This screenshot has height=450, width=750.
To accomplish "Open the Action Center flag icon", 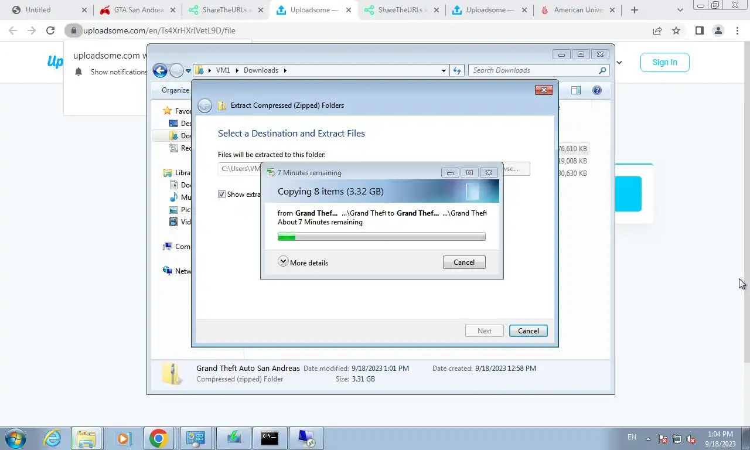I will pyautogui.click(x=663, y=438).
